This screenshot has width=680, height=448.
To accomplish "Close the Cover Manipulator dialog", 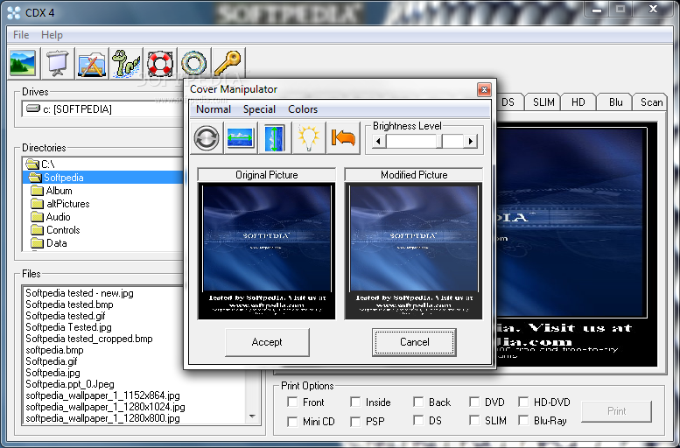I will (484, 90).
